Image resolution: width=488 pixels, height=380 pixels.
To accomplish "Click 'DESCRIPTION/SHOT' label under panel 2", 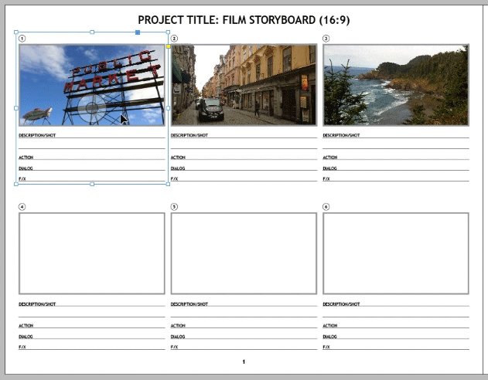I will 189,135.
